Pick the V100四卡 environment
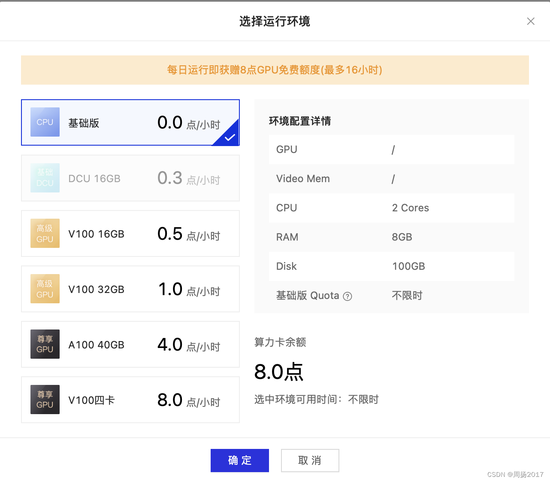The width and height of the screenshot is (550, 482). pyautogui.click(x=130, y=400)
